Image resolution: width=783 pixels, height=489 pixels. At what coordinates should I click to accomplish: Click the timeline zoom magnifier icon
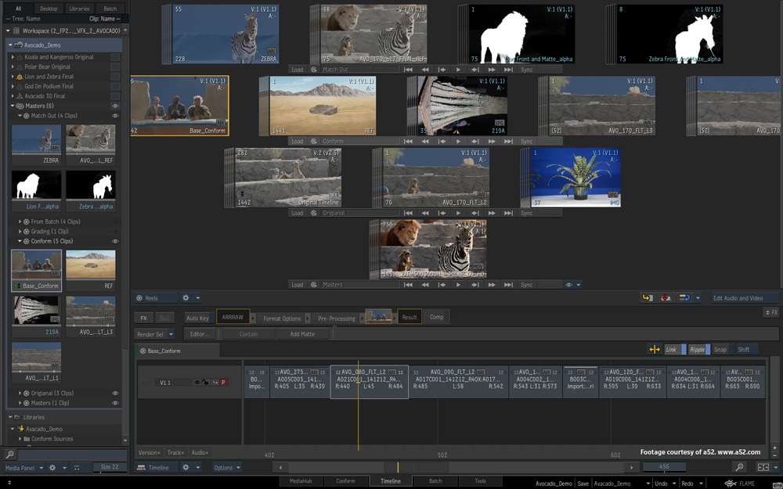pos(739,467)
